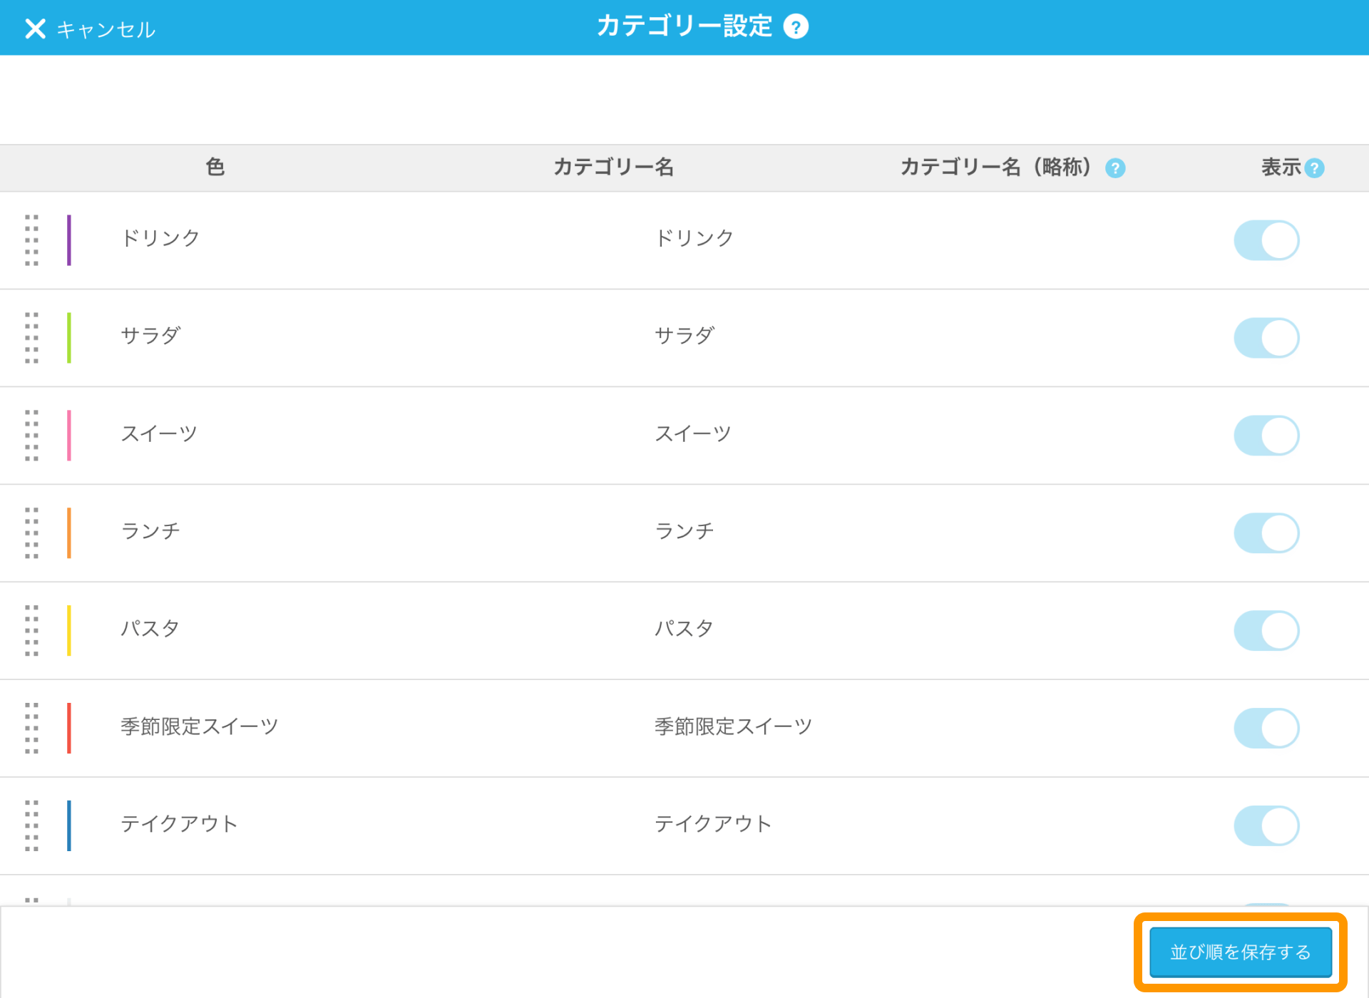Click abbreviated name サラダ

click(x=684, y=336)
